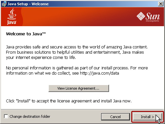
Task: Select the Change destination folder label
Action: tap(30, 116)
